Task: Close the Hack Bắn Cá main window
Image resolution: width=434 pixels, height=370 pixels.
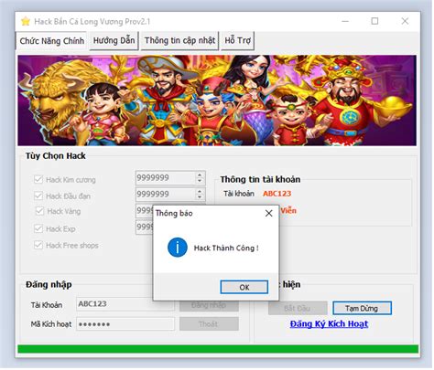Action: click(x=405, y=21)
